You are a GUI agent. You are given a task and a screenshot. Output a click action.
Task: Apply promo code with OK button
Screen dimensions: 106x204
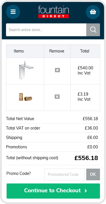coord(93,174)
